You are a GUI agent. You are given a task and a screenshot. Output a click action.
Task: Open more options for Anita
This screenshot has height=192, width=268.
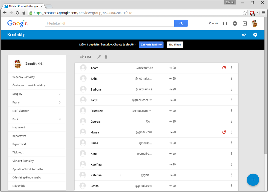[x=232, y=78]
